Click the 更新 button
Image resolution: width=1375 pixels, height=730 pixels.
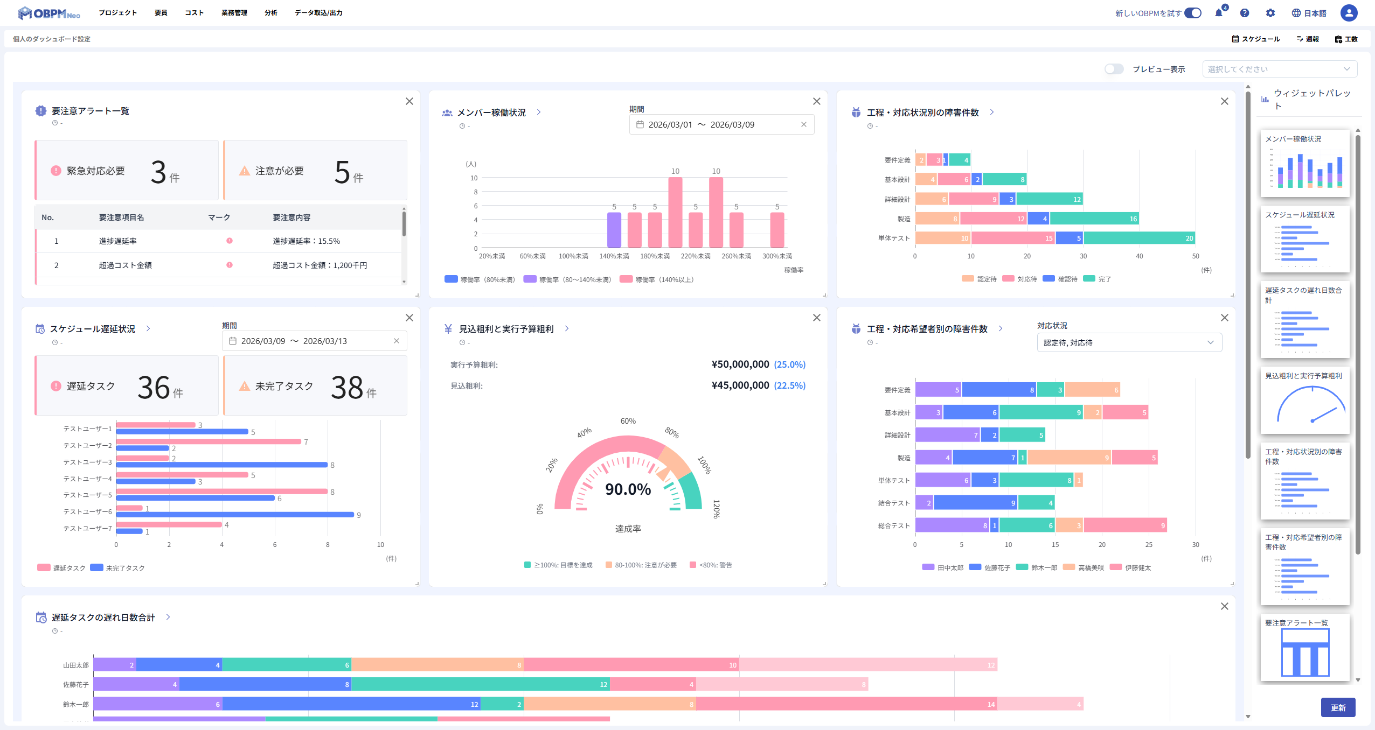(1338, 707)
